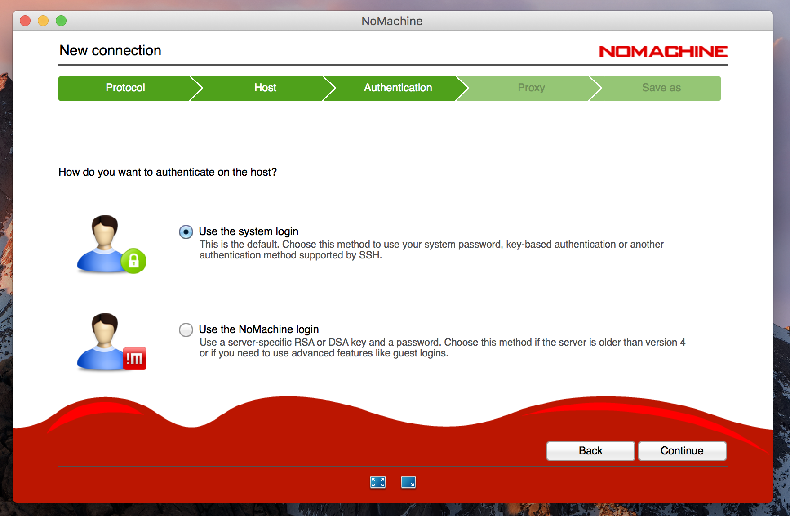Click the "Use the system login" label
The image size is (790, 516).
249,231
